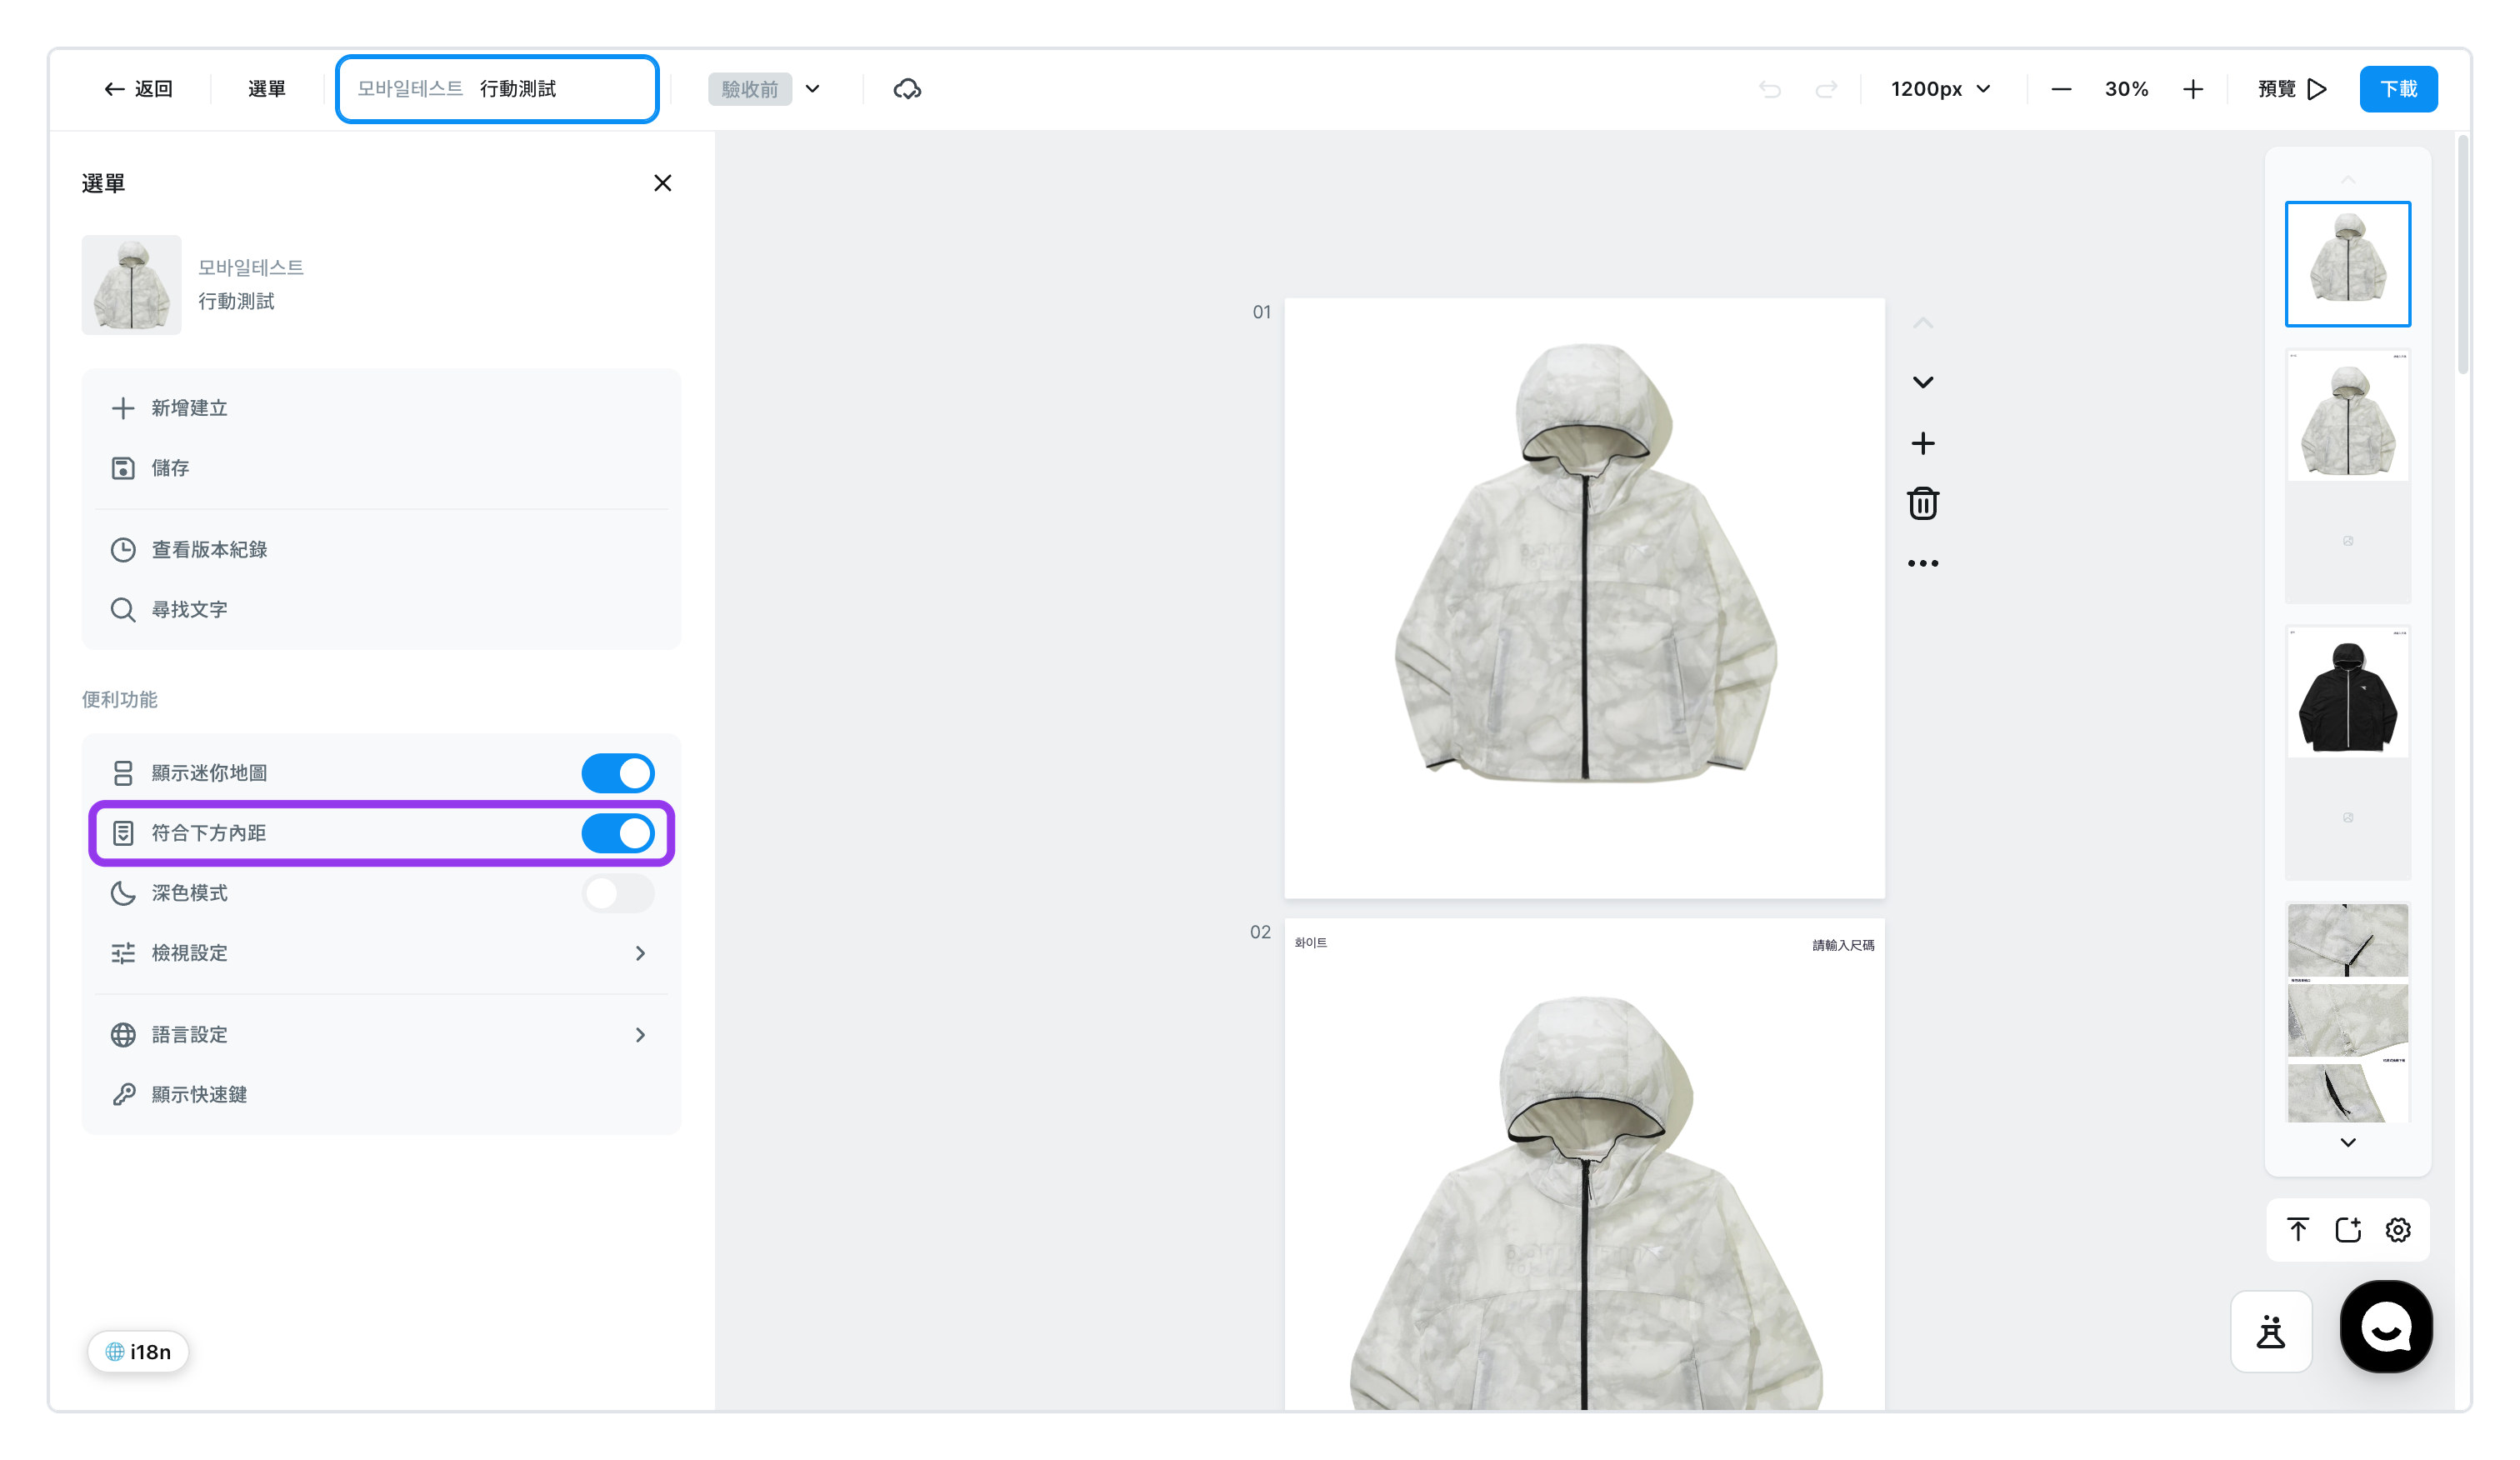Move page 01 down with chevron
The height and width of the screenshot is (1460, 2520).
click(x=1922, y=382)
